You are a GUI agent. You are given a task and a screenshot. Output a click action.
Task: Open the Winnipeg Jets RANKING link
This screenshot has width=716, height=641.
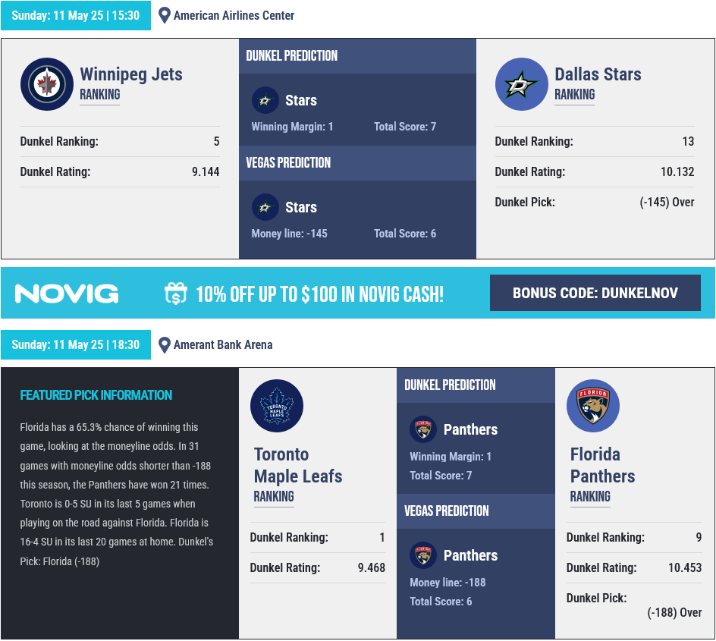pyautogui.click(x=100, y=95)
